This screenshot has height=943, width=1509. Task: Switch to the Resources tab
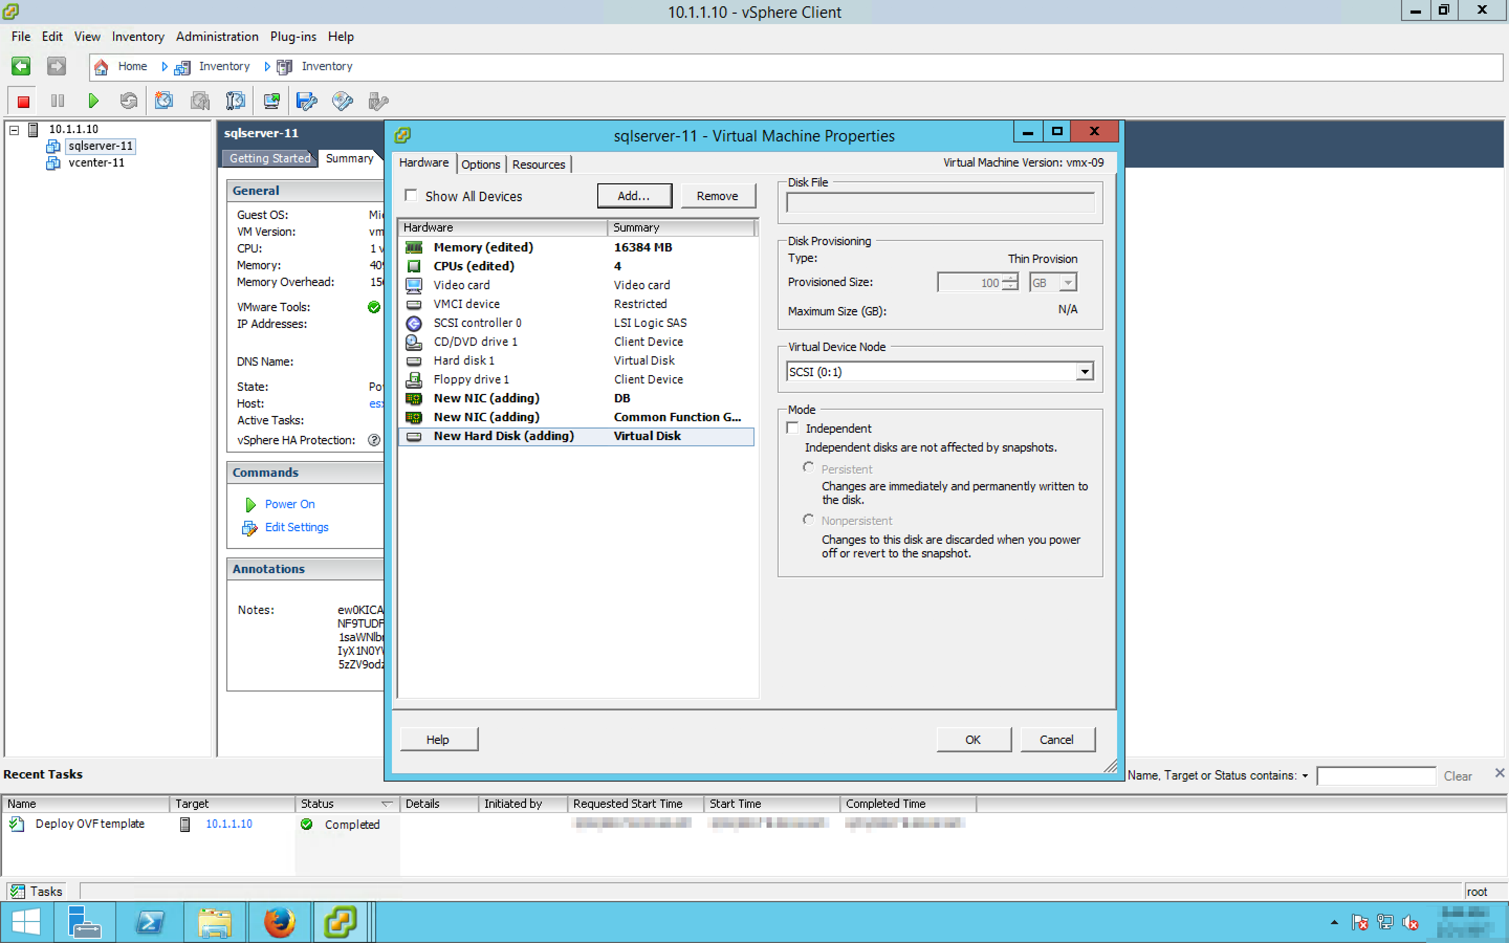(538, 165)
